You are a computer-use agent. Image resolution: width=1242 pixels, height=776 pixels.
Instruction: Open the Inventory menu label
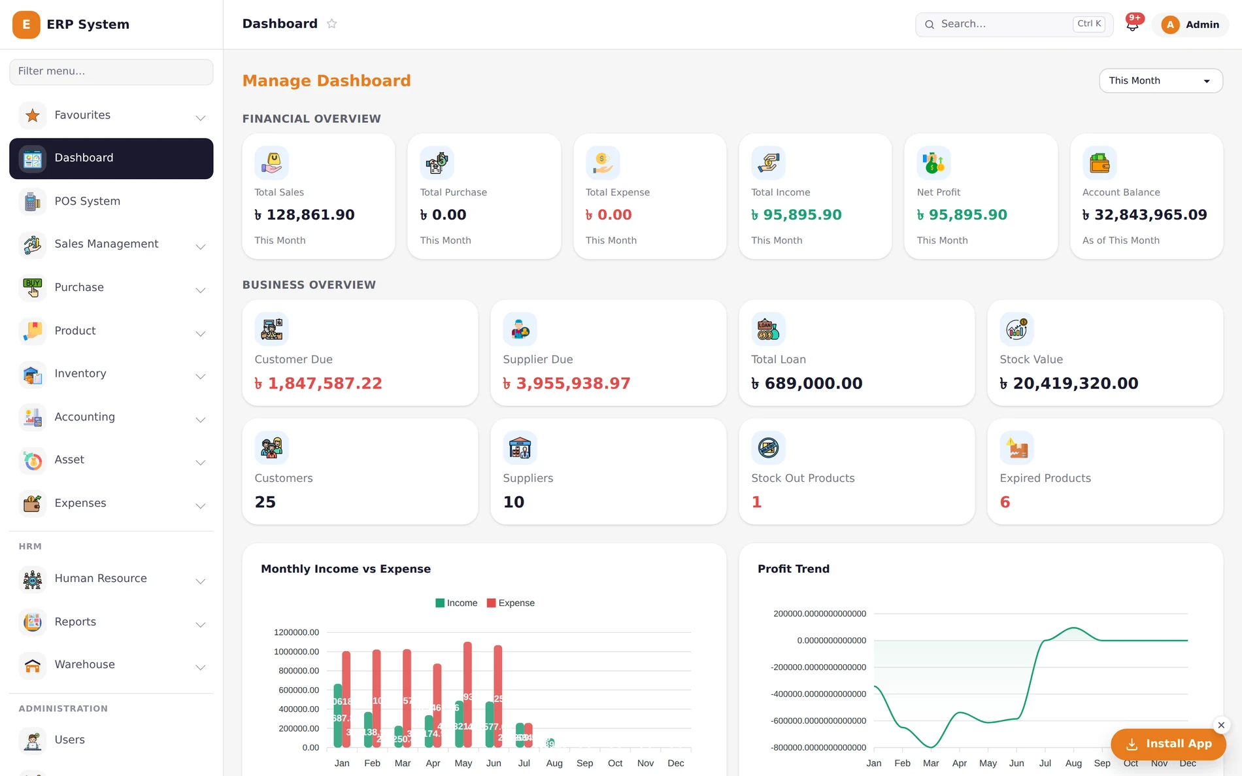point(80,373)
